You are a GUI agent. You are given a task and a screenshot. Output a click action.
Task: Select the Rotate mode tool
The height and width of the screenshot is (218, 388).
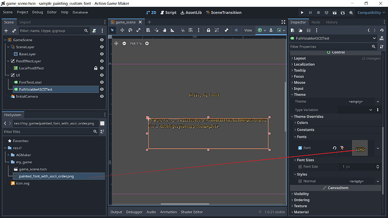tap(130, 30)
